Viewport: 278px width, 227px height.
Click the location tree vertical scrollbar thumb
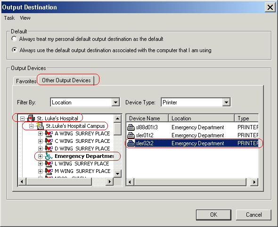point(117,129)
